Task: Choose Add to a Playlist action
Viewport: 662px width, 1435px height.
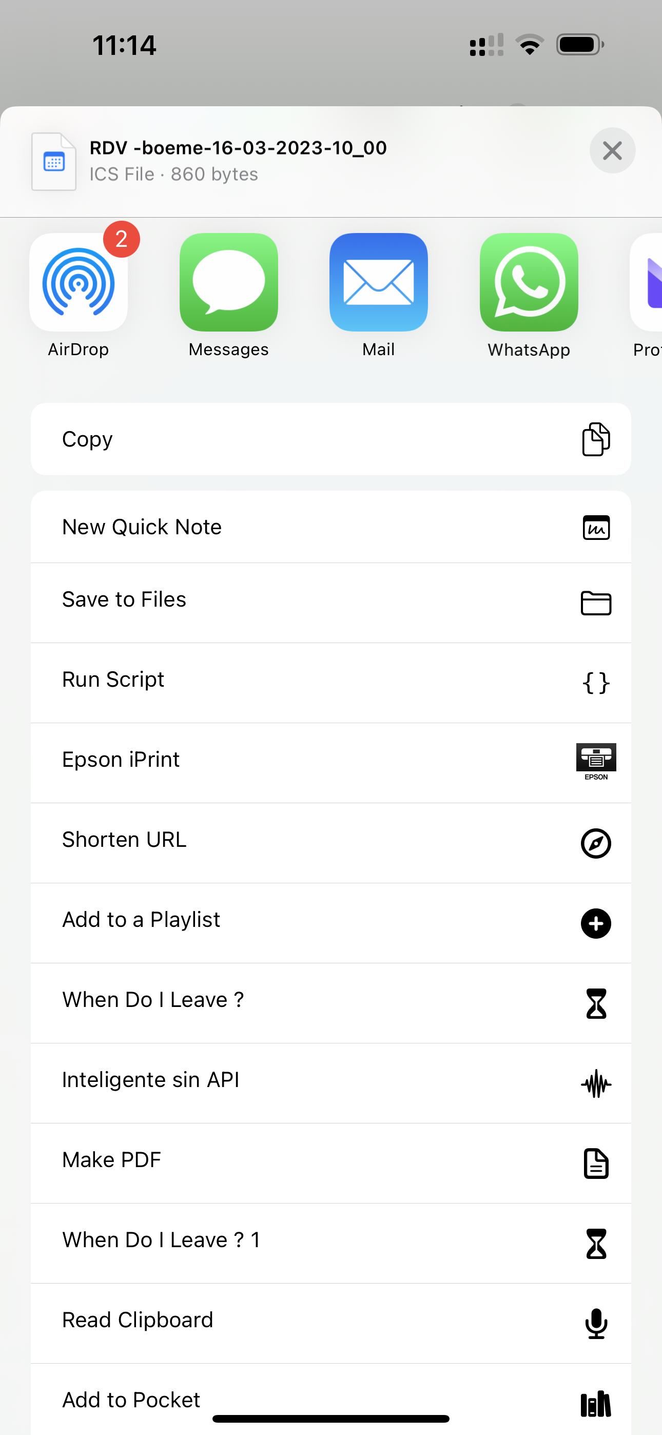Action: [330, 920]
